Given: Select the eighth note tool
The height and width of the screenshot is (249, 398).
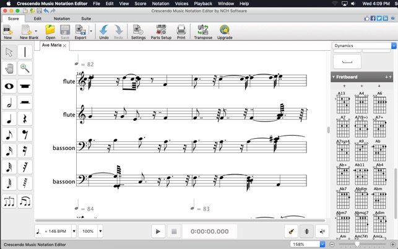Looking at the screenshot, I should click(x=9, y=134).
